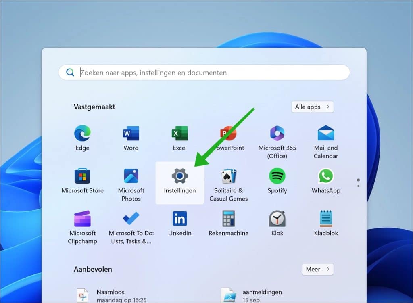Screen dimensions: 413x303
Task: Click the Meer button under Aanbevolen
Action: coord(318,269)
